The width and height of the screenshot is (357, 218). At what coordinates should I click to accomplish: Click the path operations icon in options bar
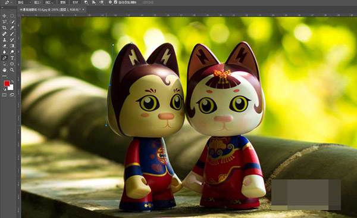(86, 2)
